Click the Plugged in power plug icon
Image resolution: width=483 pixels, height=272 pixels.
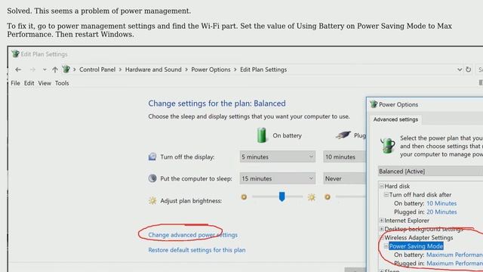tap(343, 134)
